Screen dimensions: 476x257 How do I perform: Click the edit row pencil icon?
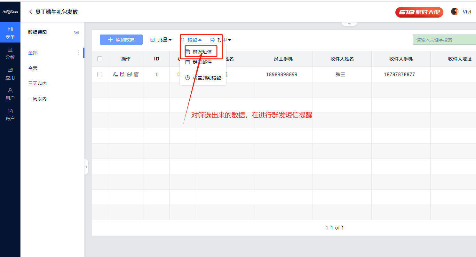click(115, 74)
